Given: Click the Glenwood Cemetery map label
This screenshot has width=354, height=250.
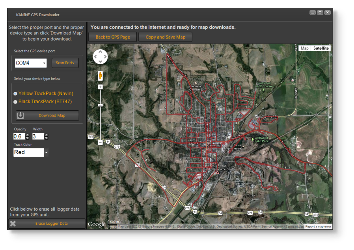Looking at the screenshot, I should (x=196, y=88).
